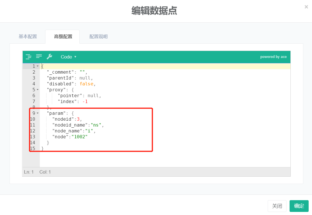312x215 pixels.
Task: Select the 高级配置 tab
Action: [63, 37]
